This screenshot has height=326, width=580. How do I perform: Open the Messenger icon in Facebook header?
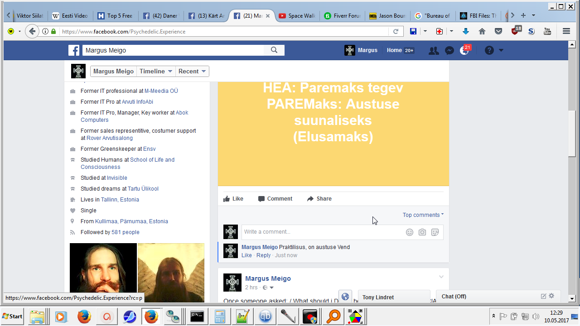click(x=449, y=51)
